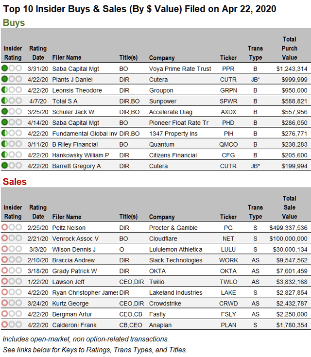Open the LULU ticker symbol
Viewport: 311px width, 357px height.
point(228,250)
